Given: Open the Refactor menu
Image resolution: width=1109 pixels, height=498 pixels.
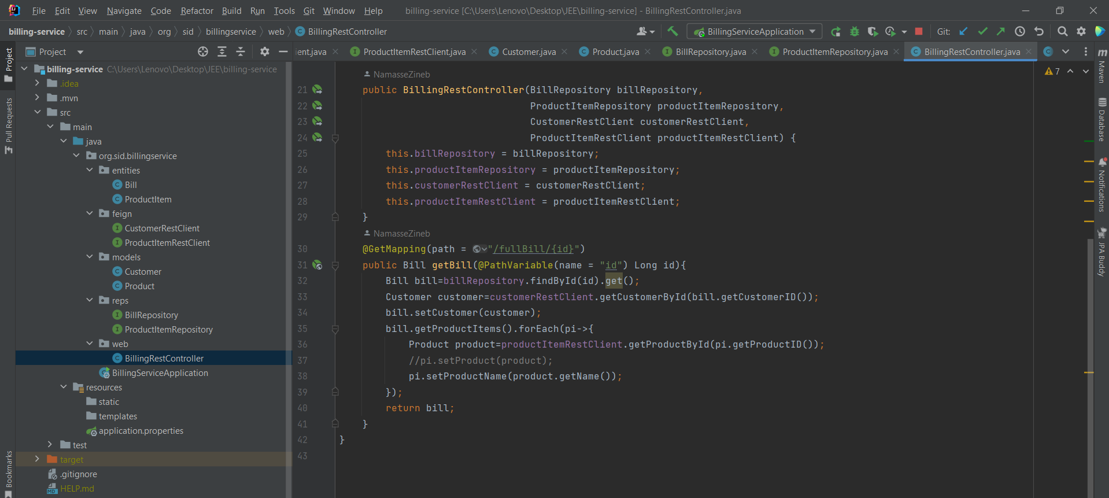Looking at the screenshot, I should (197, 11).
